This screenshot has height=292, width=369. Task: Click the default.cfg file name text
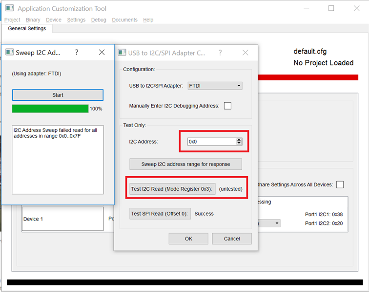pyautogui.click(x=310, y=52)
